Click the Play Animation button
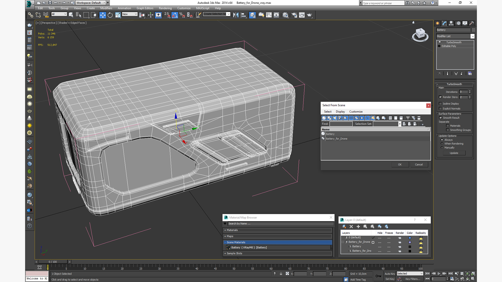 click(x=439, y=273)
